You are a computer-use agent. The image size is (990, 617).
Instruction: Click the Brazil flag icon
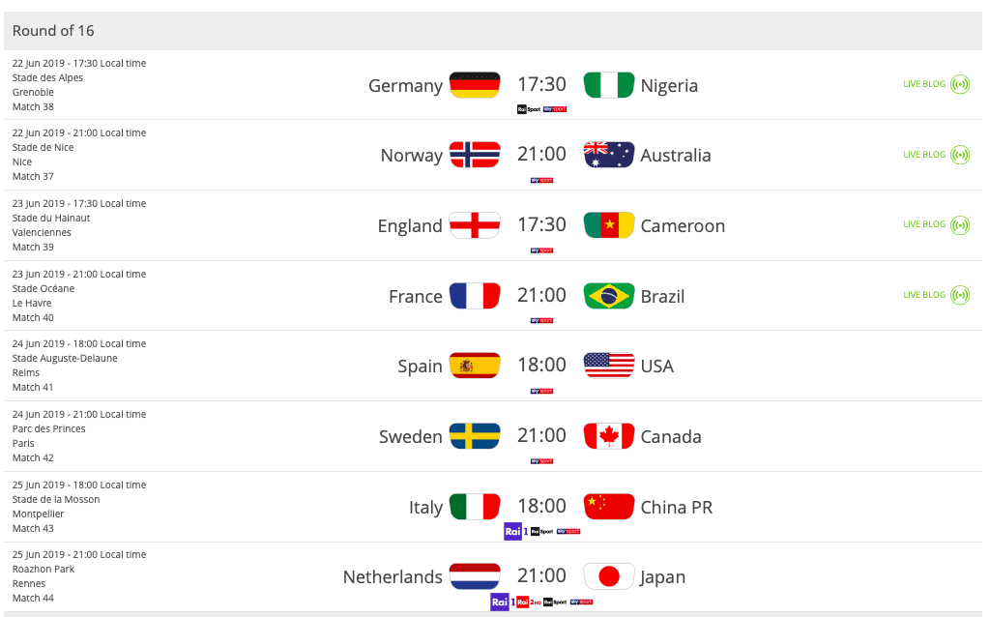609,296
